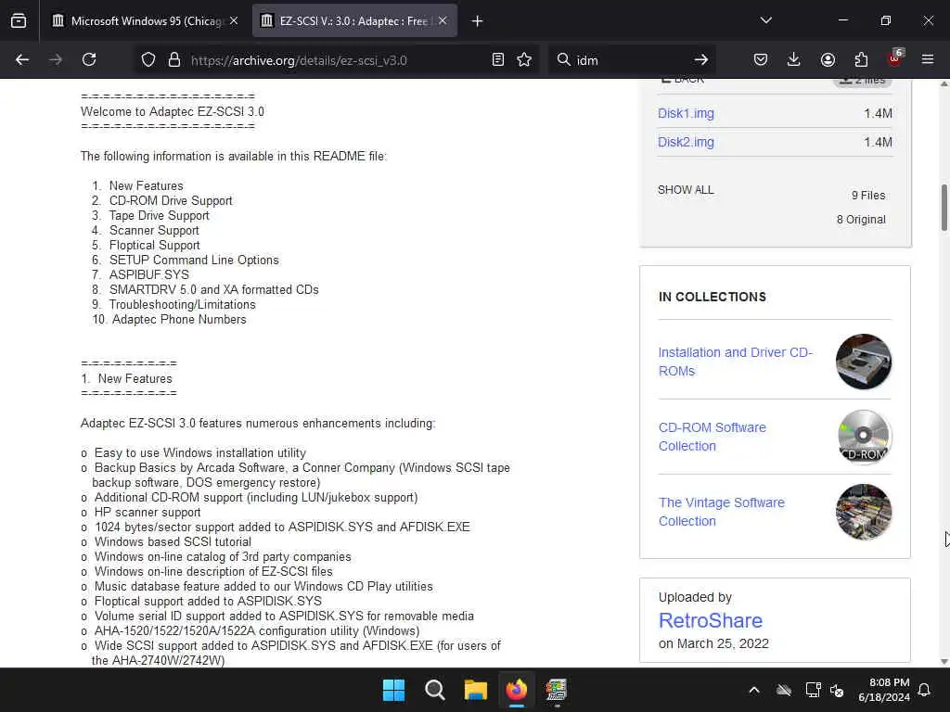Click Vintage Software Collection thumbnail
Viewport: 950px width, 712px height.
(x=864, y=512)
